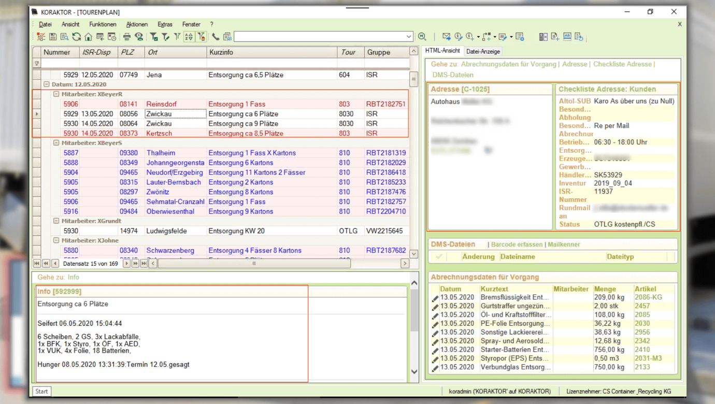Click the Checkliste Adresse link
Screen dimensions: 715x404
[622, 64]
